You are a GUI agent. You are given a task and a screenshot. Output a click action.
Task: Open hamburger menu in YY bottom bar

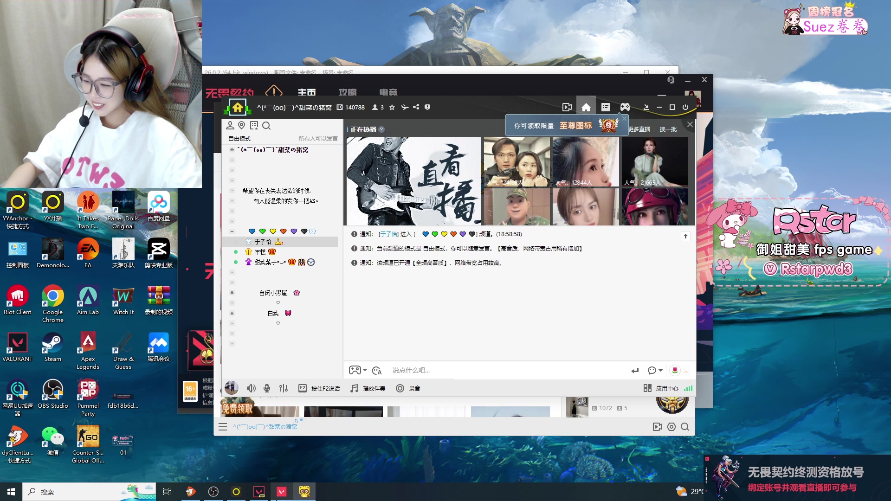[x=223, y=427]
